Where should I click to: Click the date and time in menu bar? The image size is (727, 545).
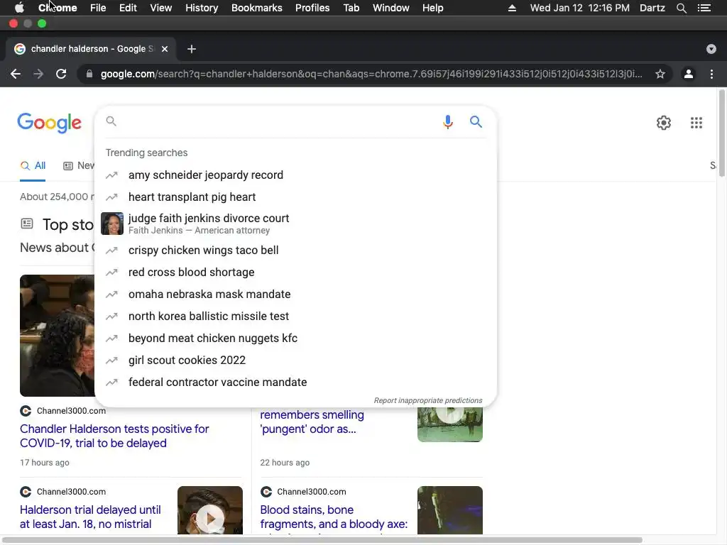(579, 8)
